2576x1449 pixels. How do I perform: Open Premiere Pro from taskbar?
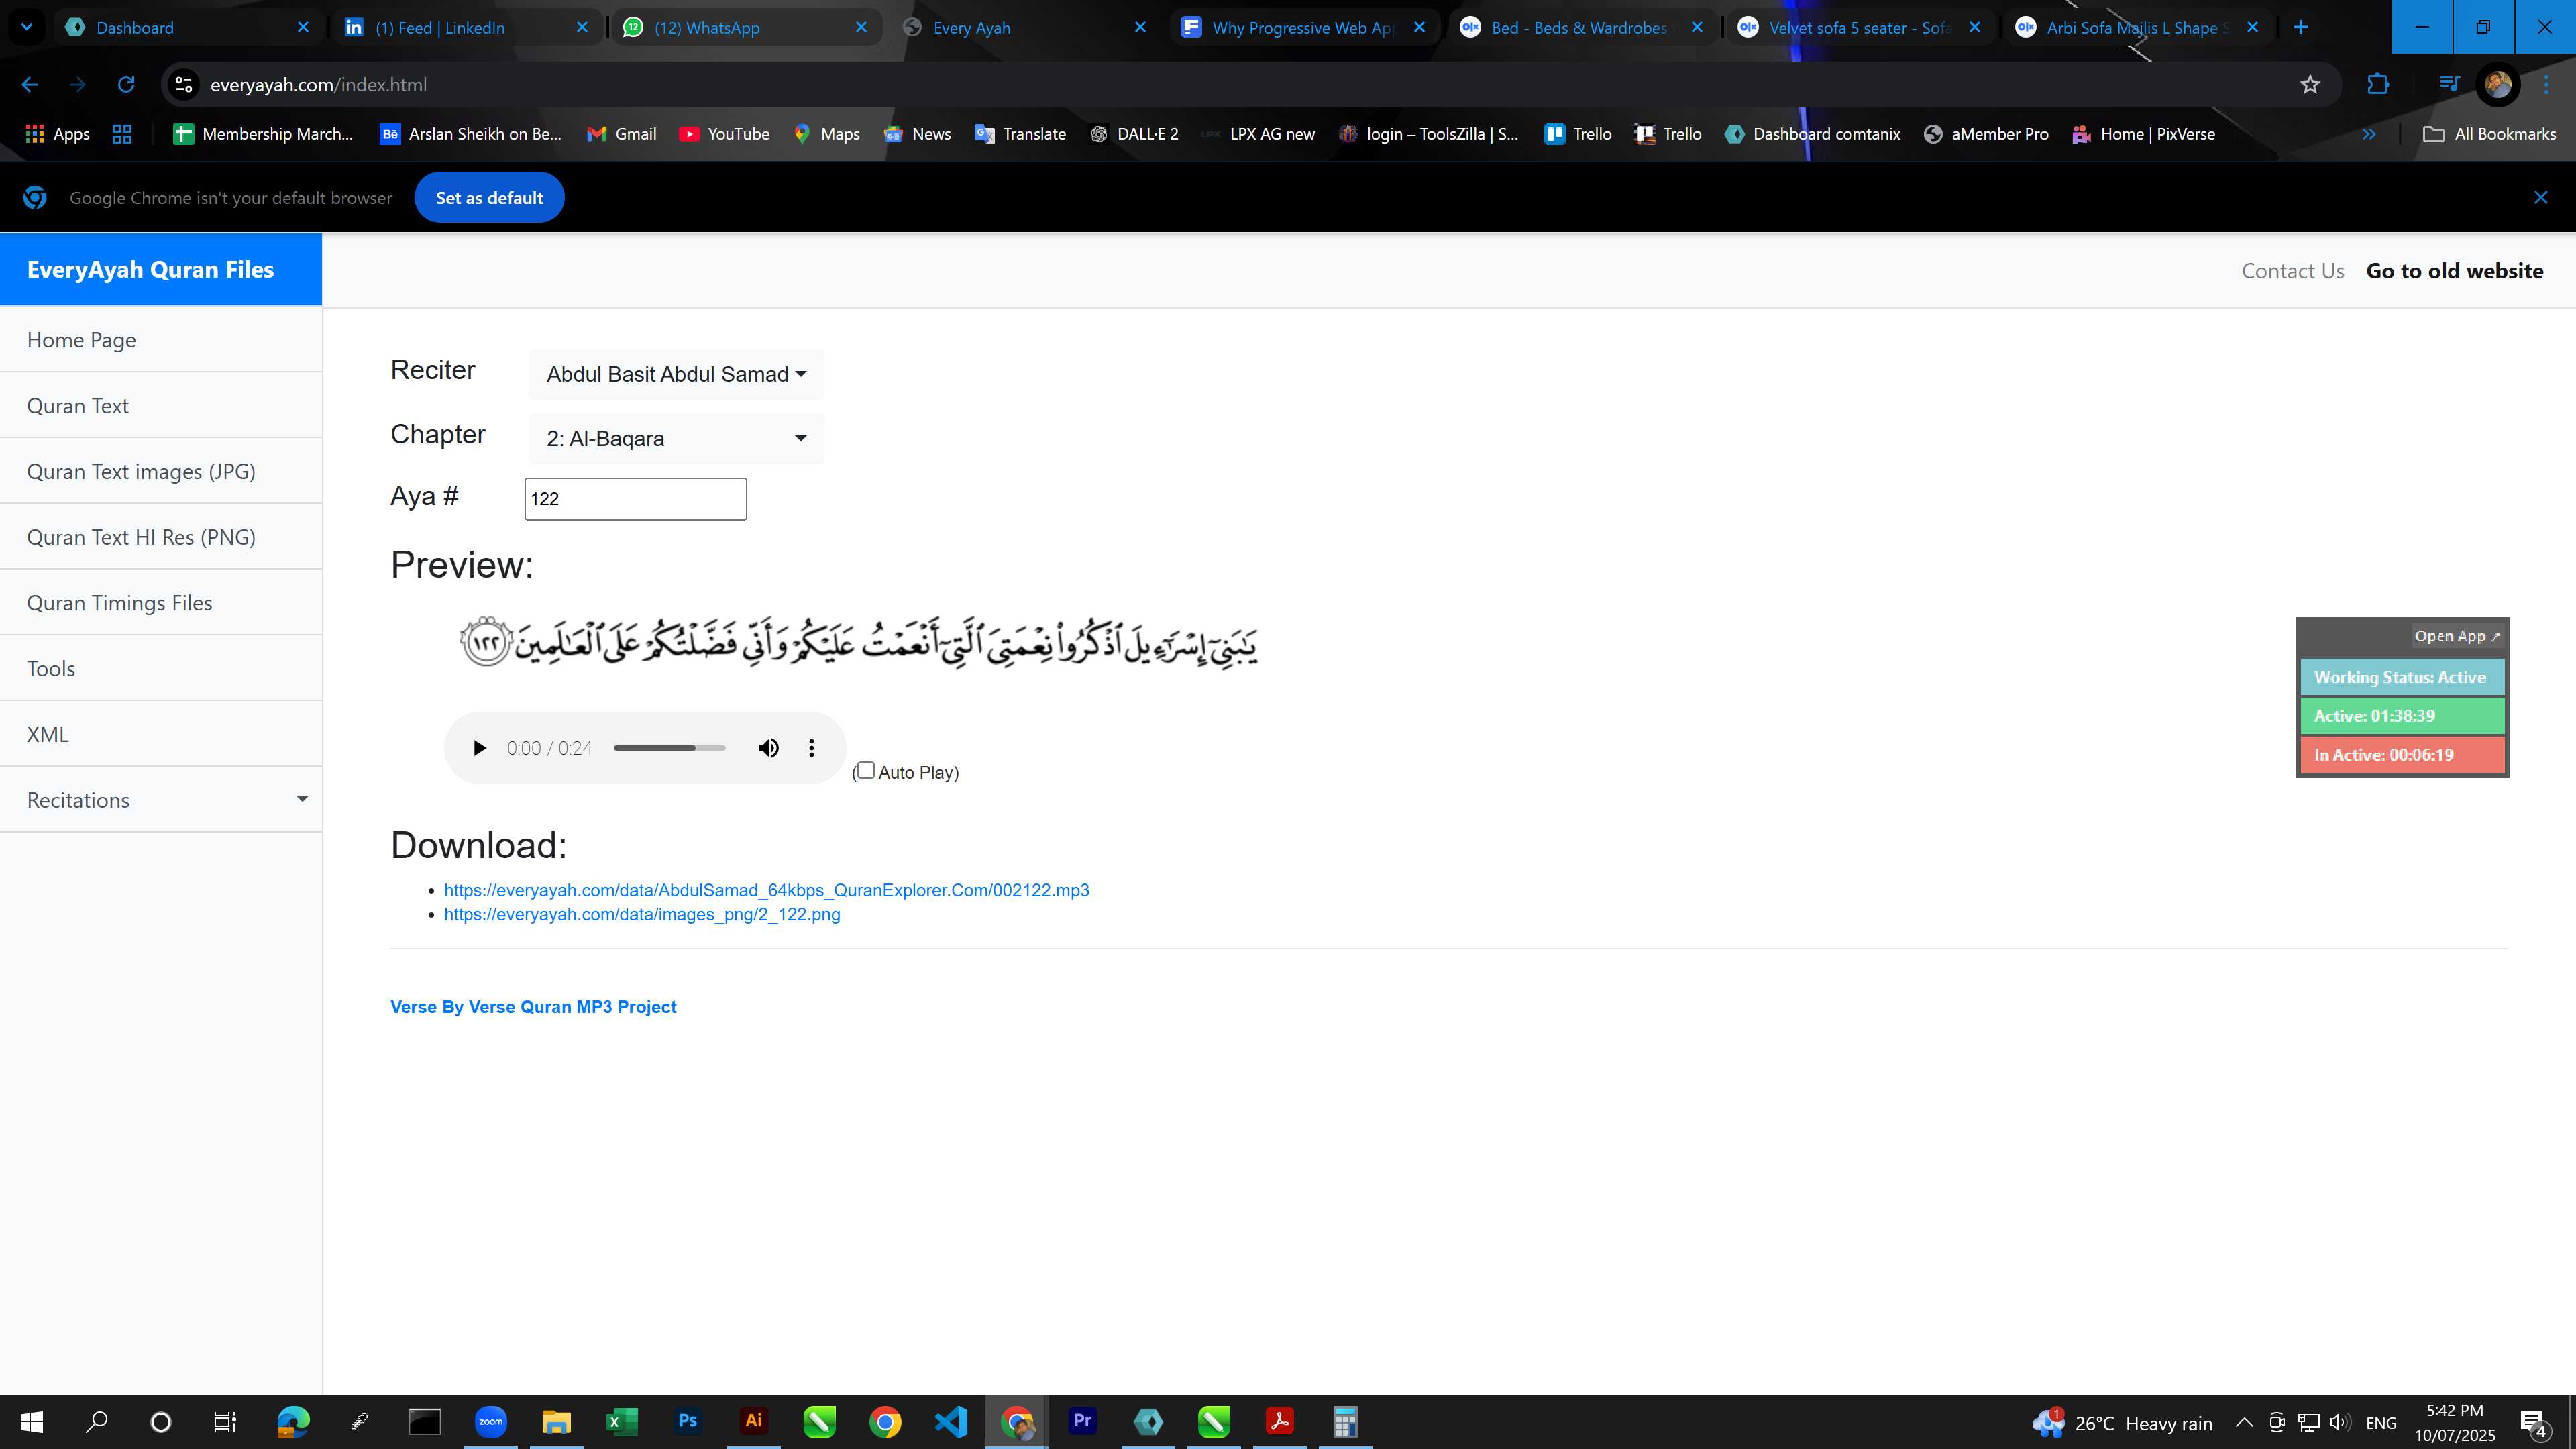tap(1082, 1422)
